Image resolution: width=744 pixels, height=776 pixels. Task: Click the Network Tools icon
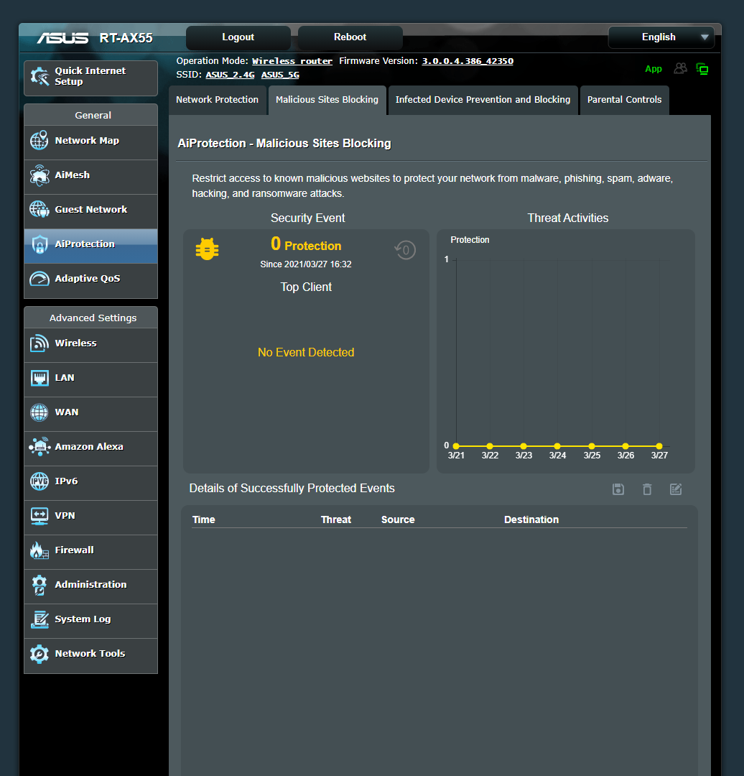(x=39, y=654)
